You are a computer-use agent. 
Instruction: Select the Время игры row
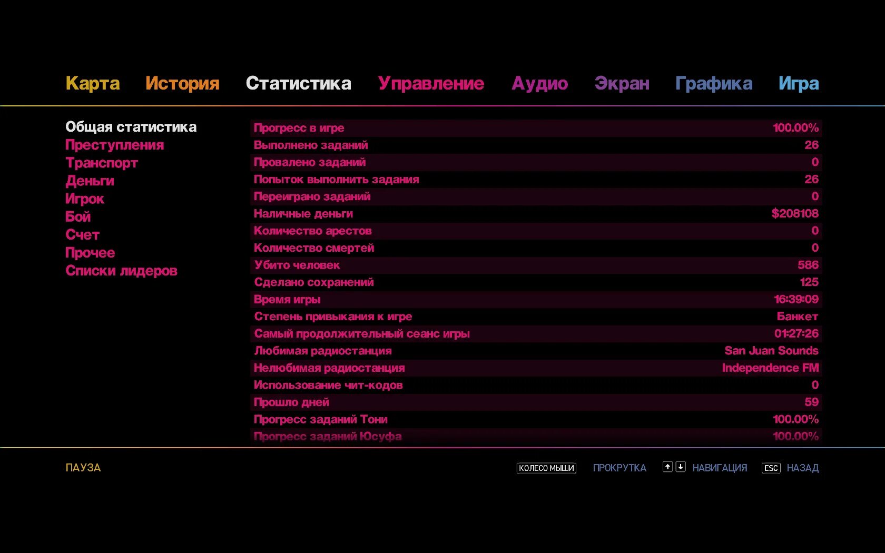(x=536, y=299)
